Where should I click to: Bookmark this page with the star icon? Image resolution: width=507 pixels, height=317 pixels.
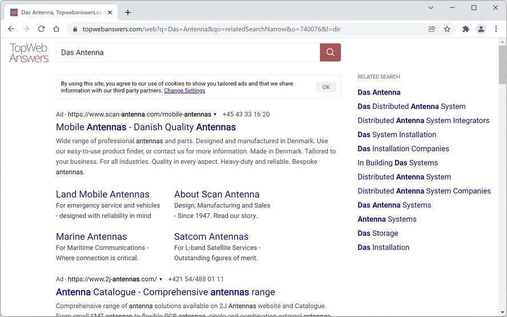tap(447, 29)
